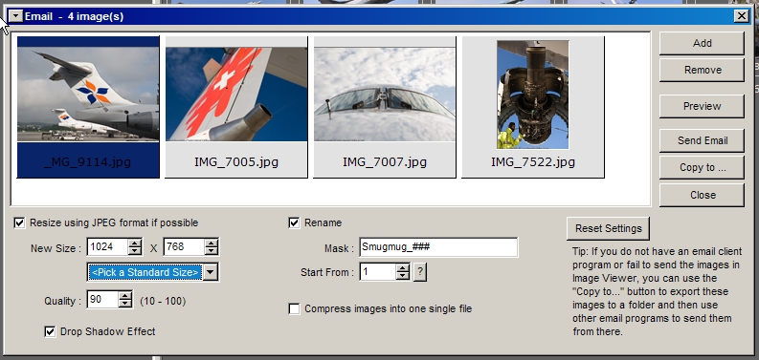Click the Quality field showing 90
The height and width of the screenshot is (360, 759).
[102, 300]
